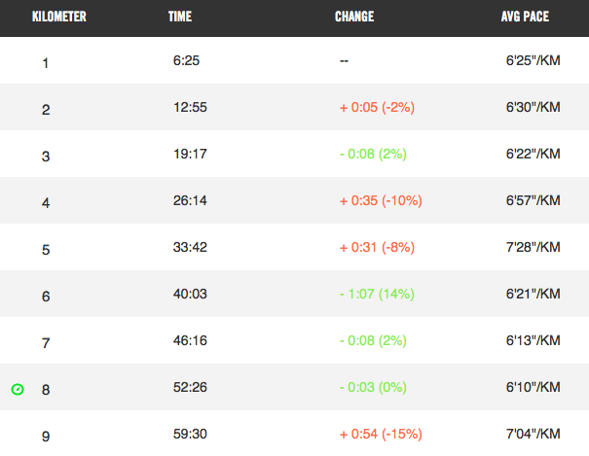Click the +0:35 (-10%) change value

(x=382, y=201)
